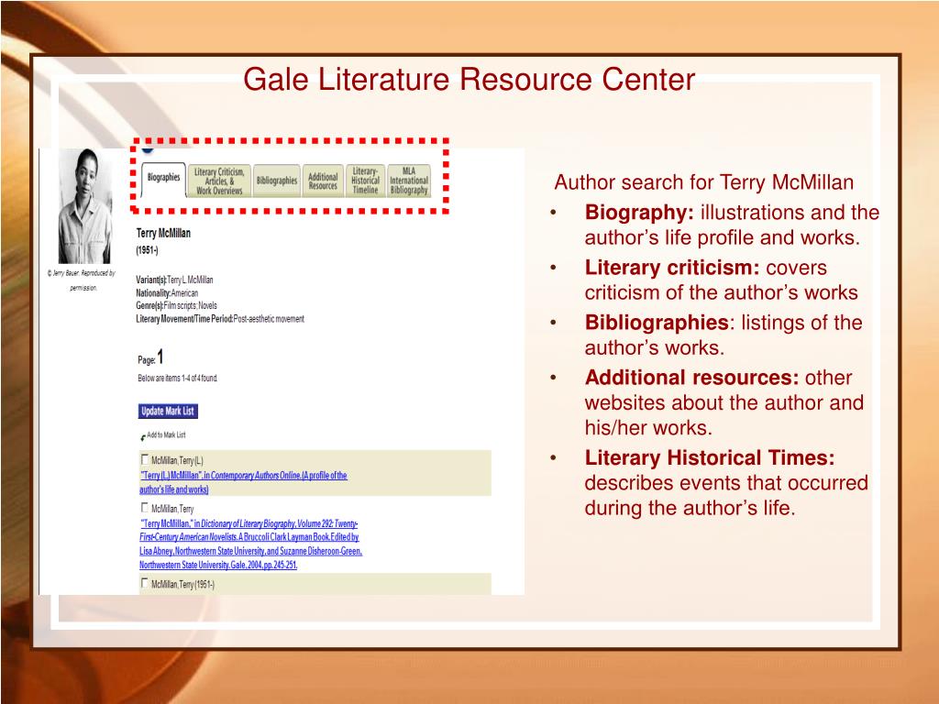
Task: Click the Biography: bullet text
Action: (x=732, y=225)
